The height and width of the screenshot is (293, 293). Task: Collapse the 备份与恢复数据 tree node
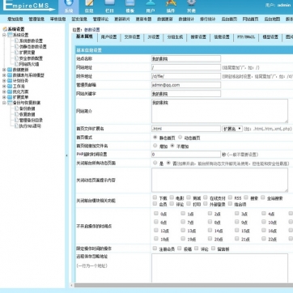coord(4,103)
